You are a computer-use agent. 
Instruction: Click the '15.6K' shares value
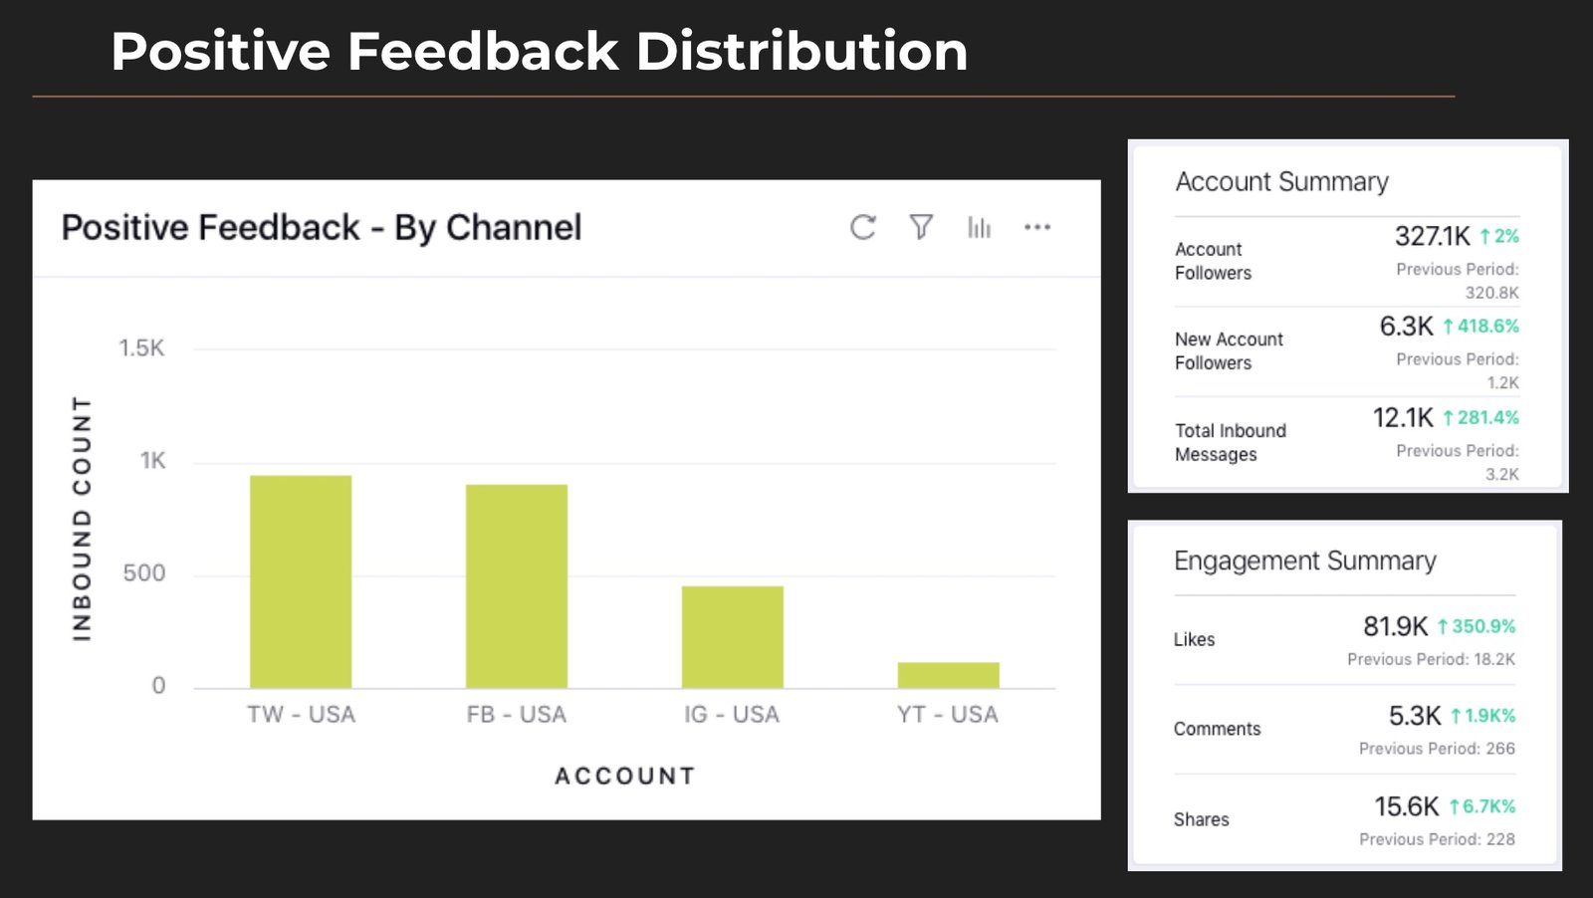coord(1407,806)
